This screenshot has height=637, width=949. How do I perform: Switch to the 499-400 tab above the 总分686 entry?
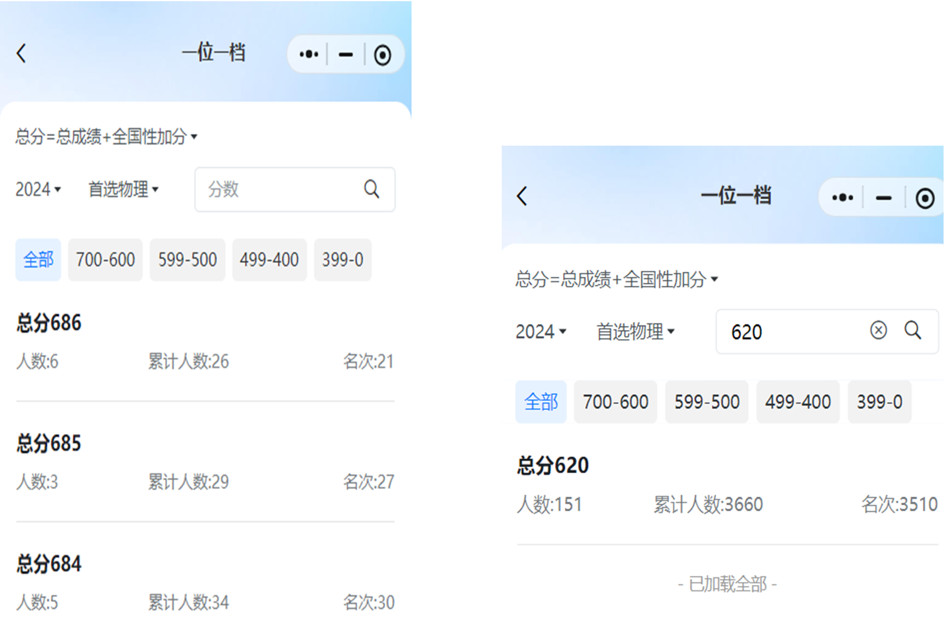tap(269, 260)
